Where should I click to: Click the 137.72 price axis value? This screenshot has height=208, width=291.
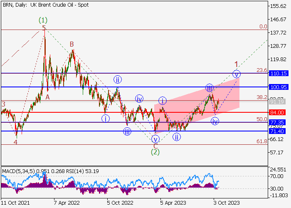point(278,33)
